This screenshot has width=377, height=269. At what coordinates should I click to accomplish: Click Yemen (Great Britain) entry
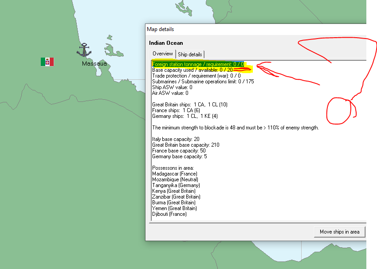175,208
